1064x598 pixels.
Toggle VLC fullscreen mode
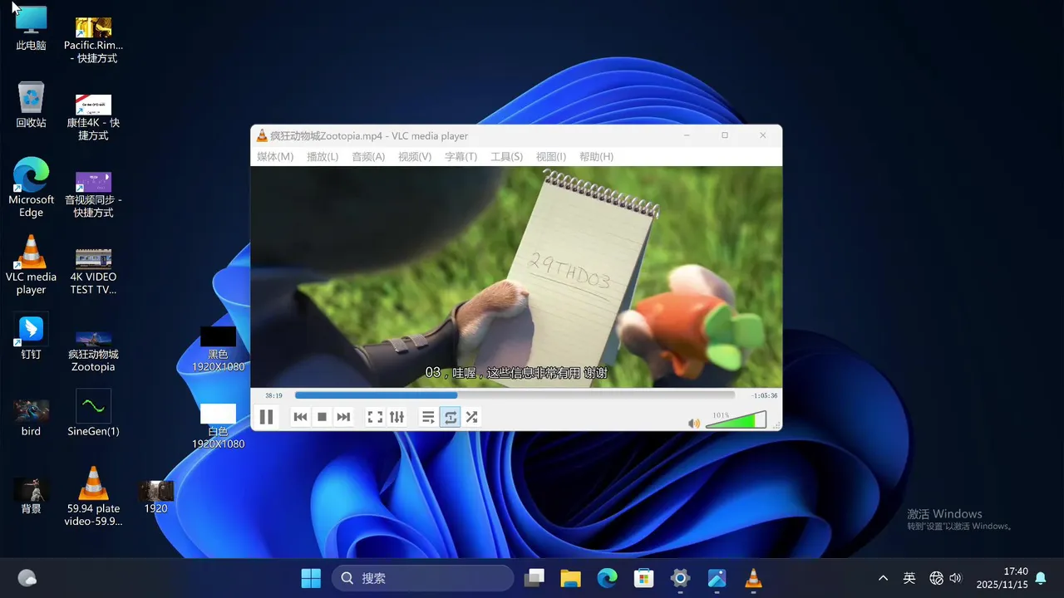point(375,417)
